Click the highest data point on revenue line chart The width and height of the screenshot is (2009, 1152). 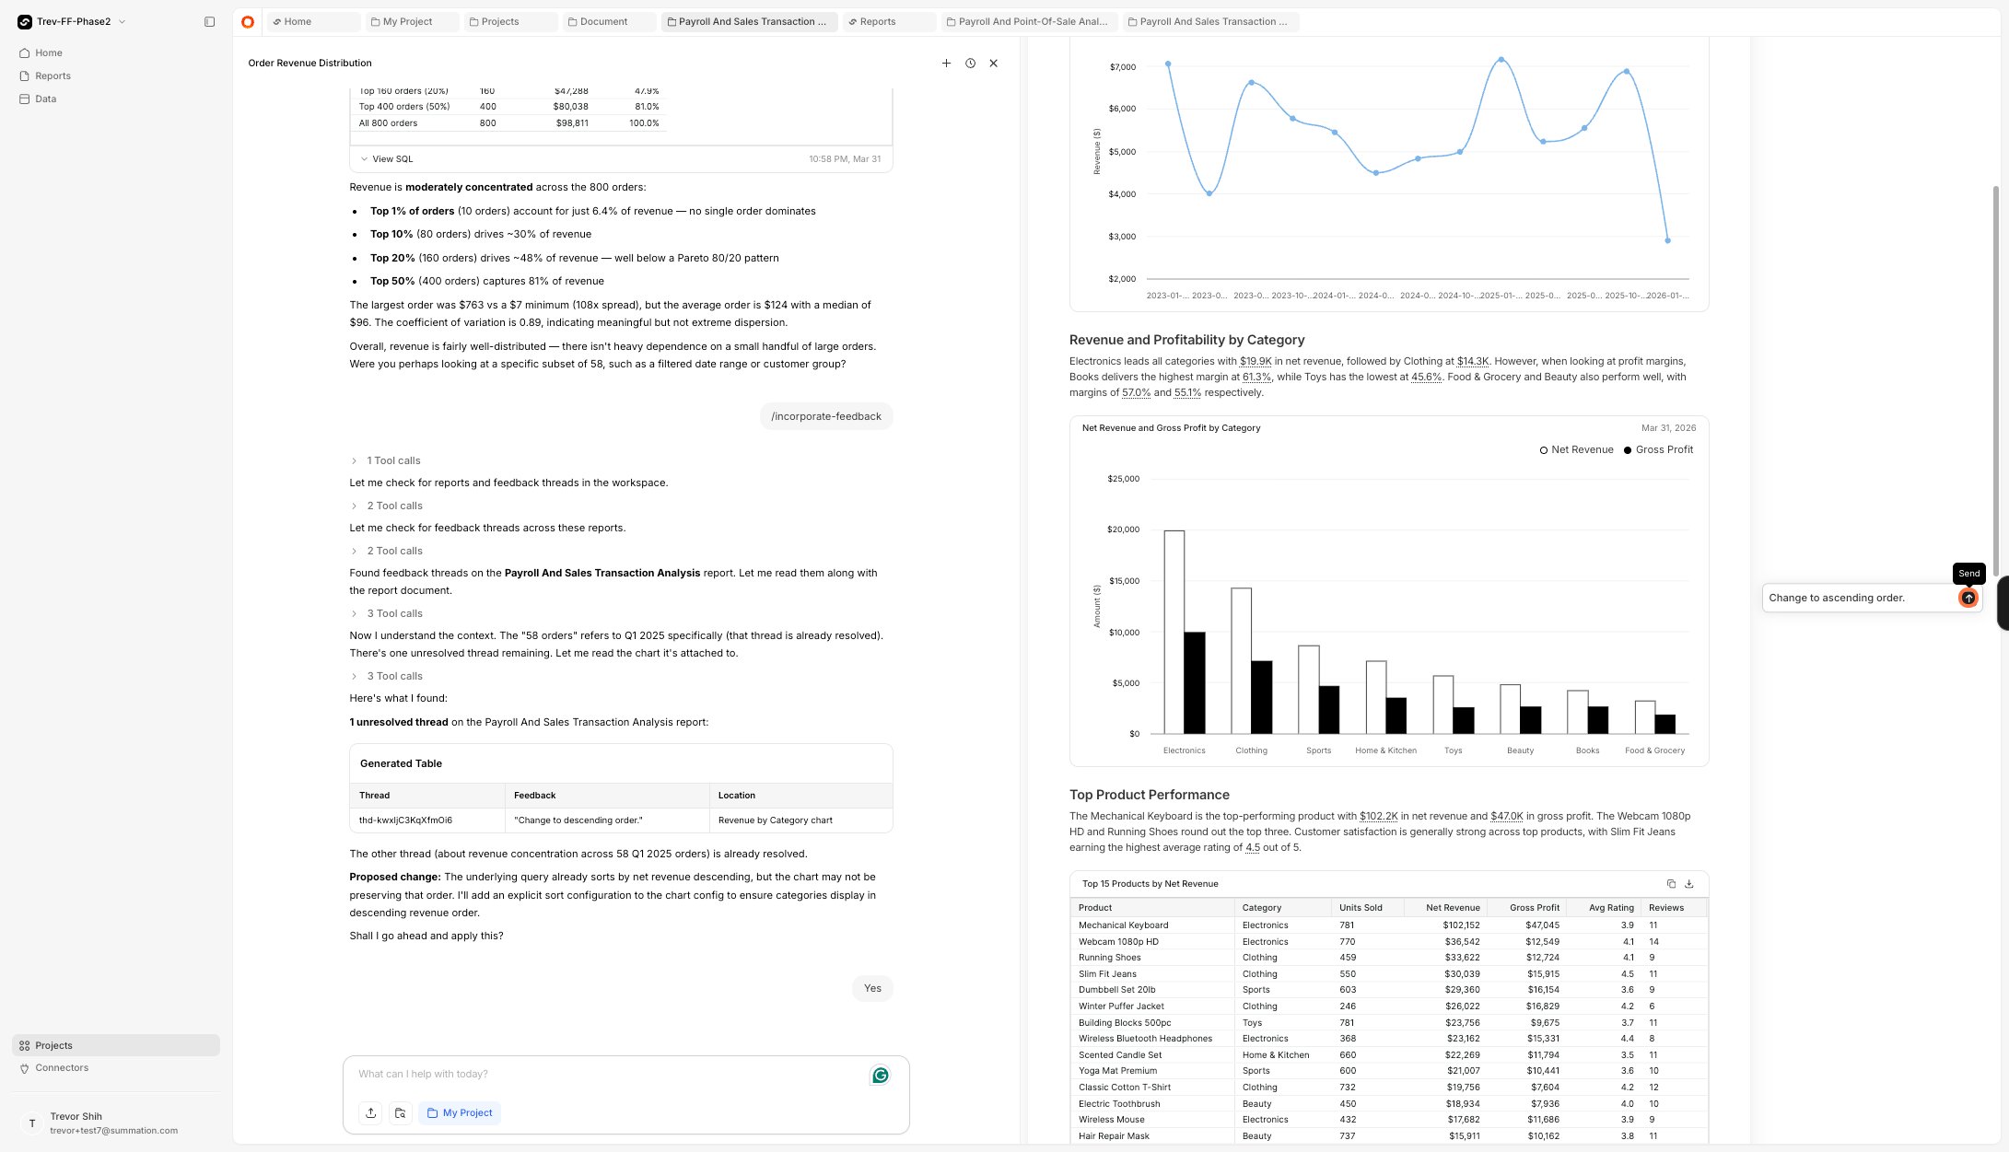(x=1501, y=60)
